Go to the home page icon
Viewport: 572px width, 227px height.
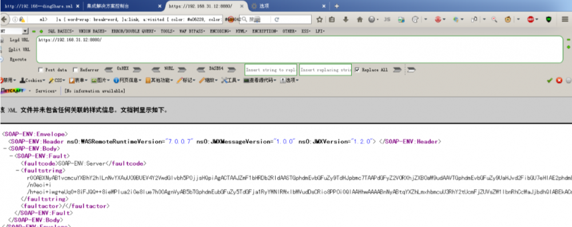tap(360, 19)
